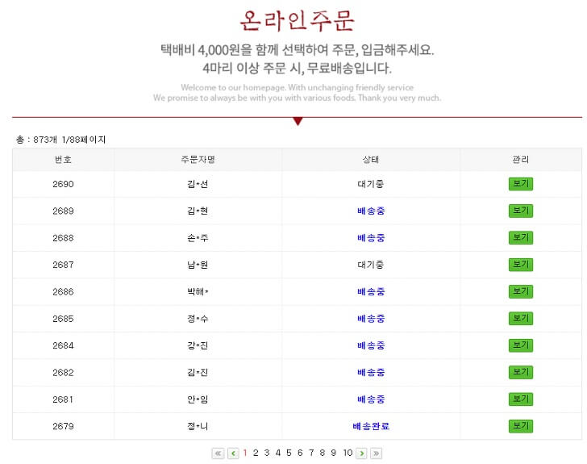Viewport: 587px width, 464px height.
Task: Click orderer name 안*임
Action: click(x=198, y=399)
